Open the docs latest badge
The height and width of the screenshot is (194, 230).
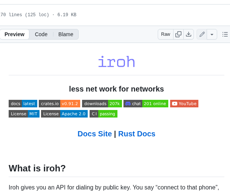point(23,104)
